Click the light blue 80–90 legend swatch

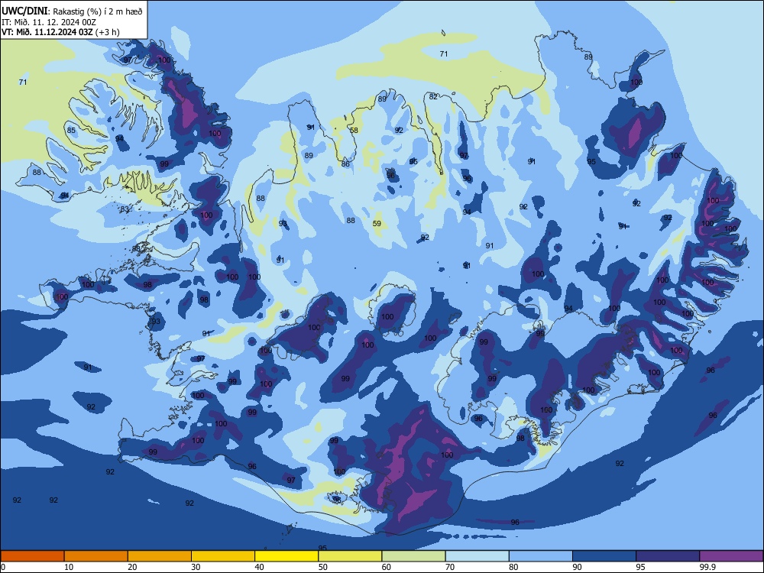[x=541, y=556]
